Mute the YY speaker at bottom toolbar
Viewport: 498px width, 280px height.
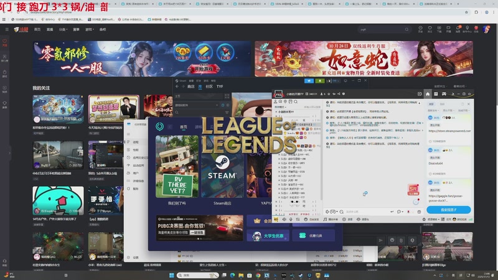[284, 220]
